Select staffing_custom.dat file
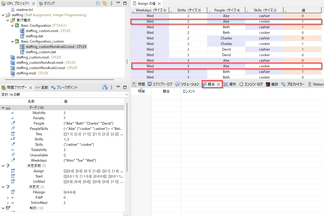 [41, 52]
